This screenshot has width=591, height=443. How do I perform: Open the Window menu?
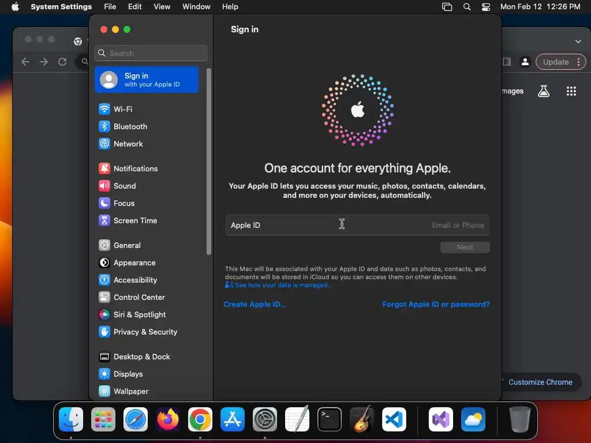(196, 7)
